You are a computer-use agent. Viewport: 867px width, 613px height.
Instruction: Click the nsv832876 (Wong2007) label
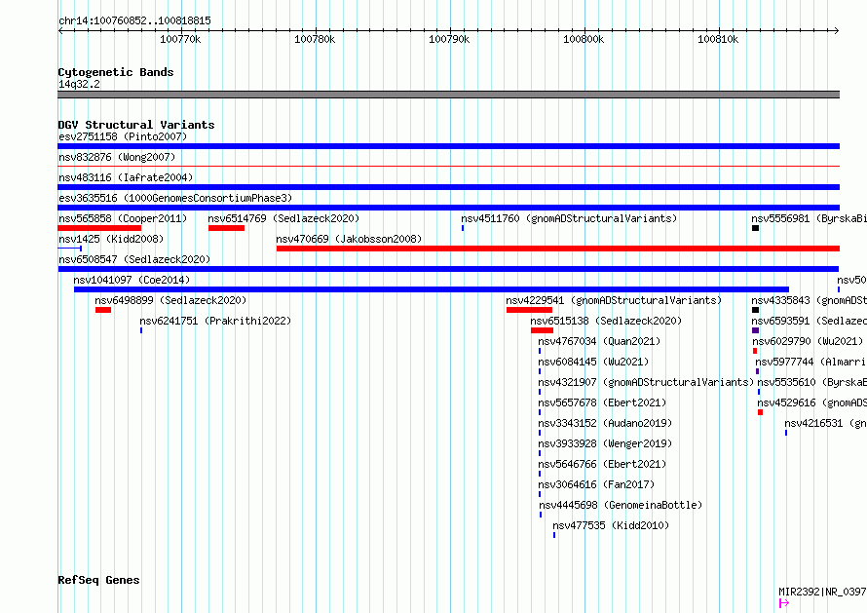(117, 157)
